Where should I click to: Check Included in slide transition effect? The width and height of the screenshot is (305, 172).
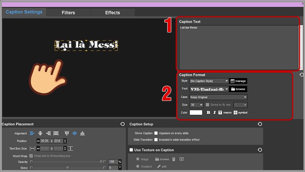pos(156,140)
